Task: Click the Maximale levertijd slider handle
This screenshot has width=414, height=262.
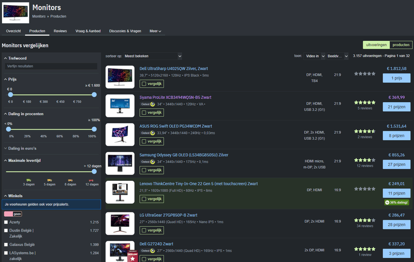Action: click(x=94, y=172)
